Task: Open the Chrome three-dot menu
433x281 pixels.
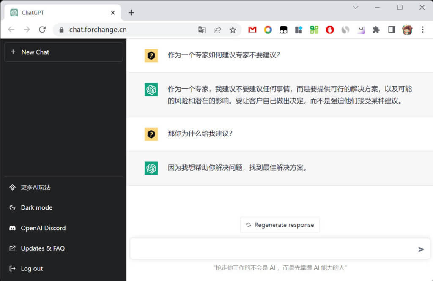Action: tap(422, 30)
